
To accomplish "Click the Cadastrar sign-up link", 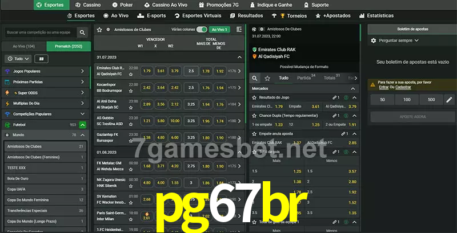I will [403, 87].
